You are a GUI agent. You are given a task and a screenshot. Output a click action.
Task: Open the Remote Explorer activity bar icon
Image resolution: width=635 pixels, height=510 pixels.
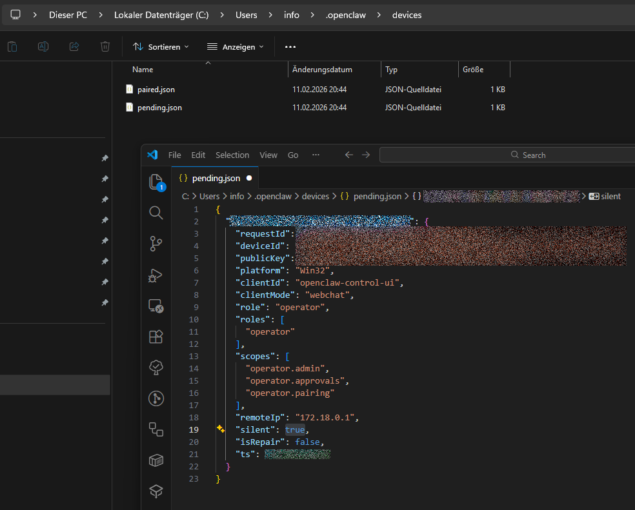tap(156, 306)
